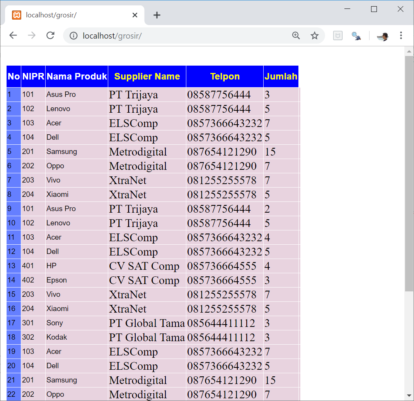414x401 pixels.
Task: Click the forward navigation arrow
Action: (31, 35)
